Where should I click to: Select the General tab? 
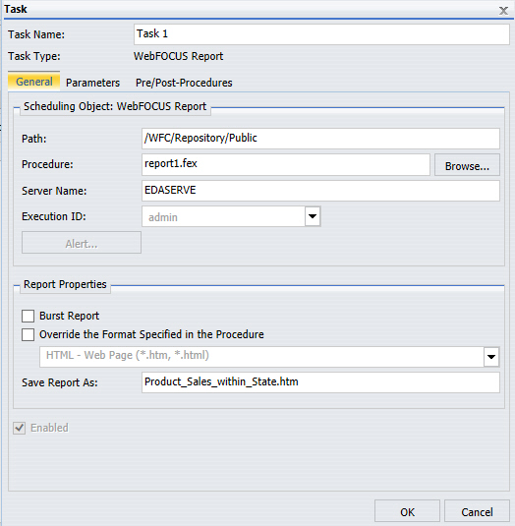(34, 82)
